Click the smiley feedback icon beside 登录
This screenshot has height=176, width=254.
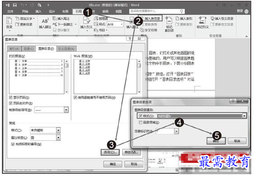(x=246, y=11)
